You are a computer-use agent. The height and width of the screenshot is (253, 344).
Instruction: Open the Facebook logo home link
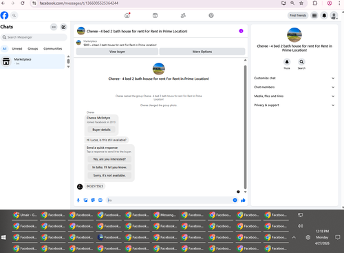4,15
